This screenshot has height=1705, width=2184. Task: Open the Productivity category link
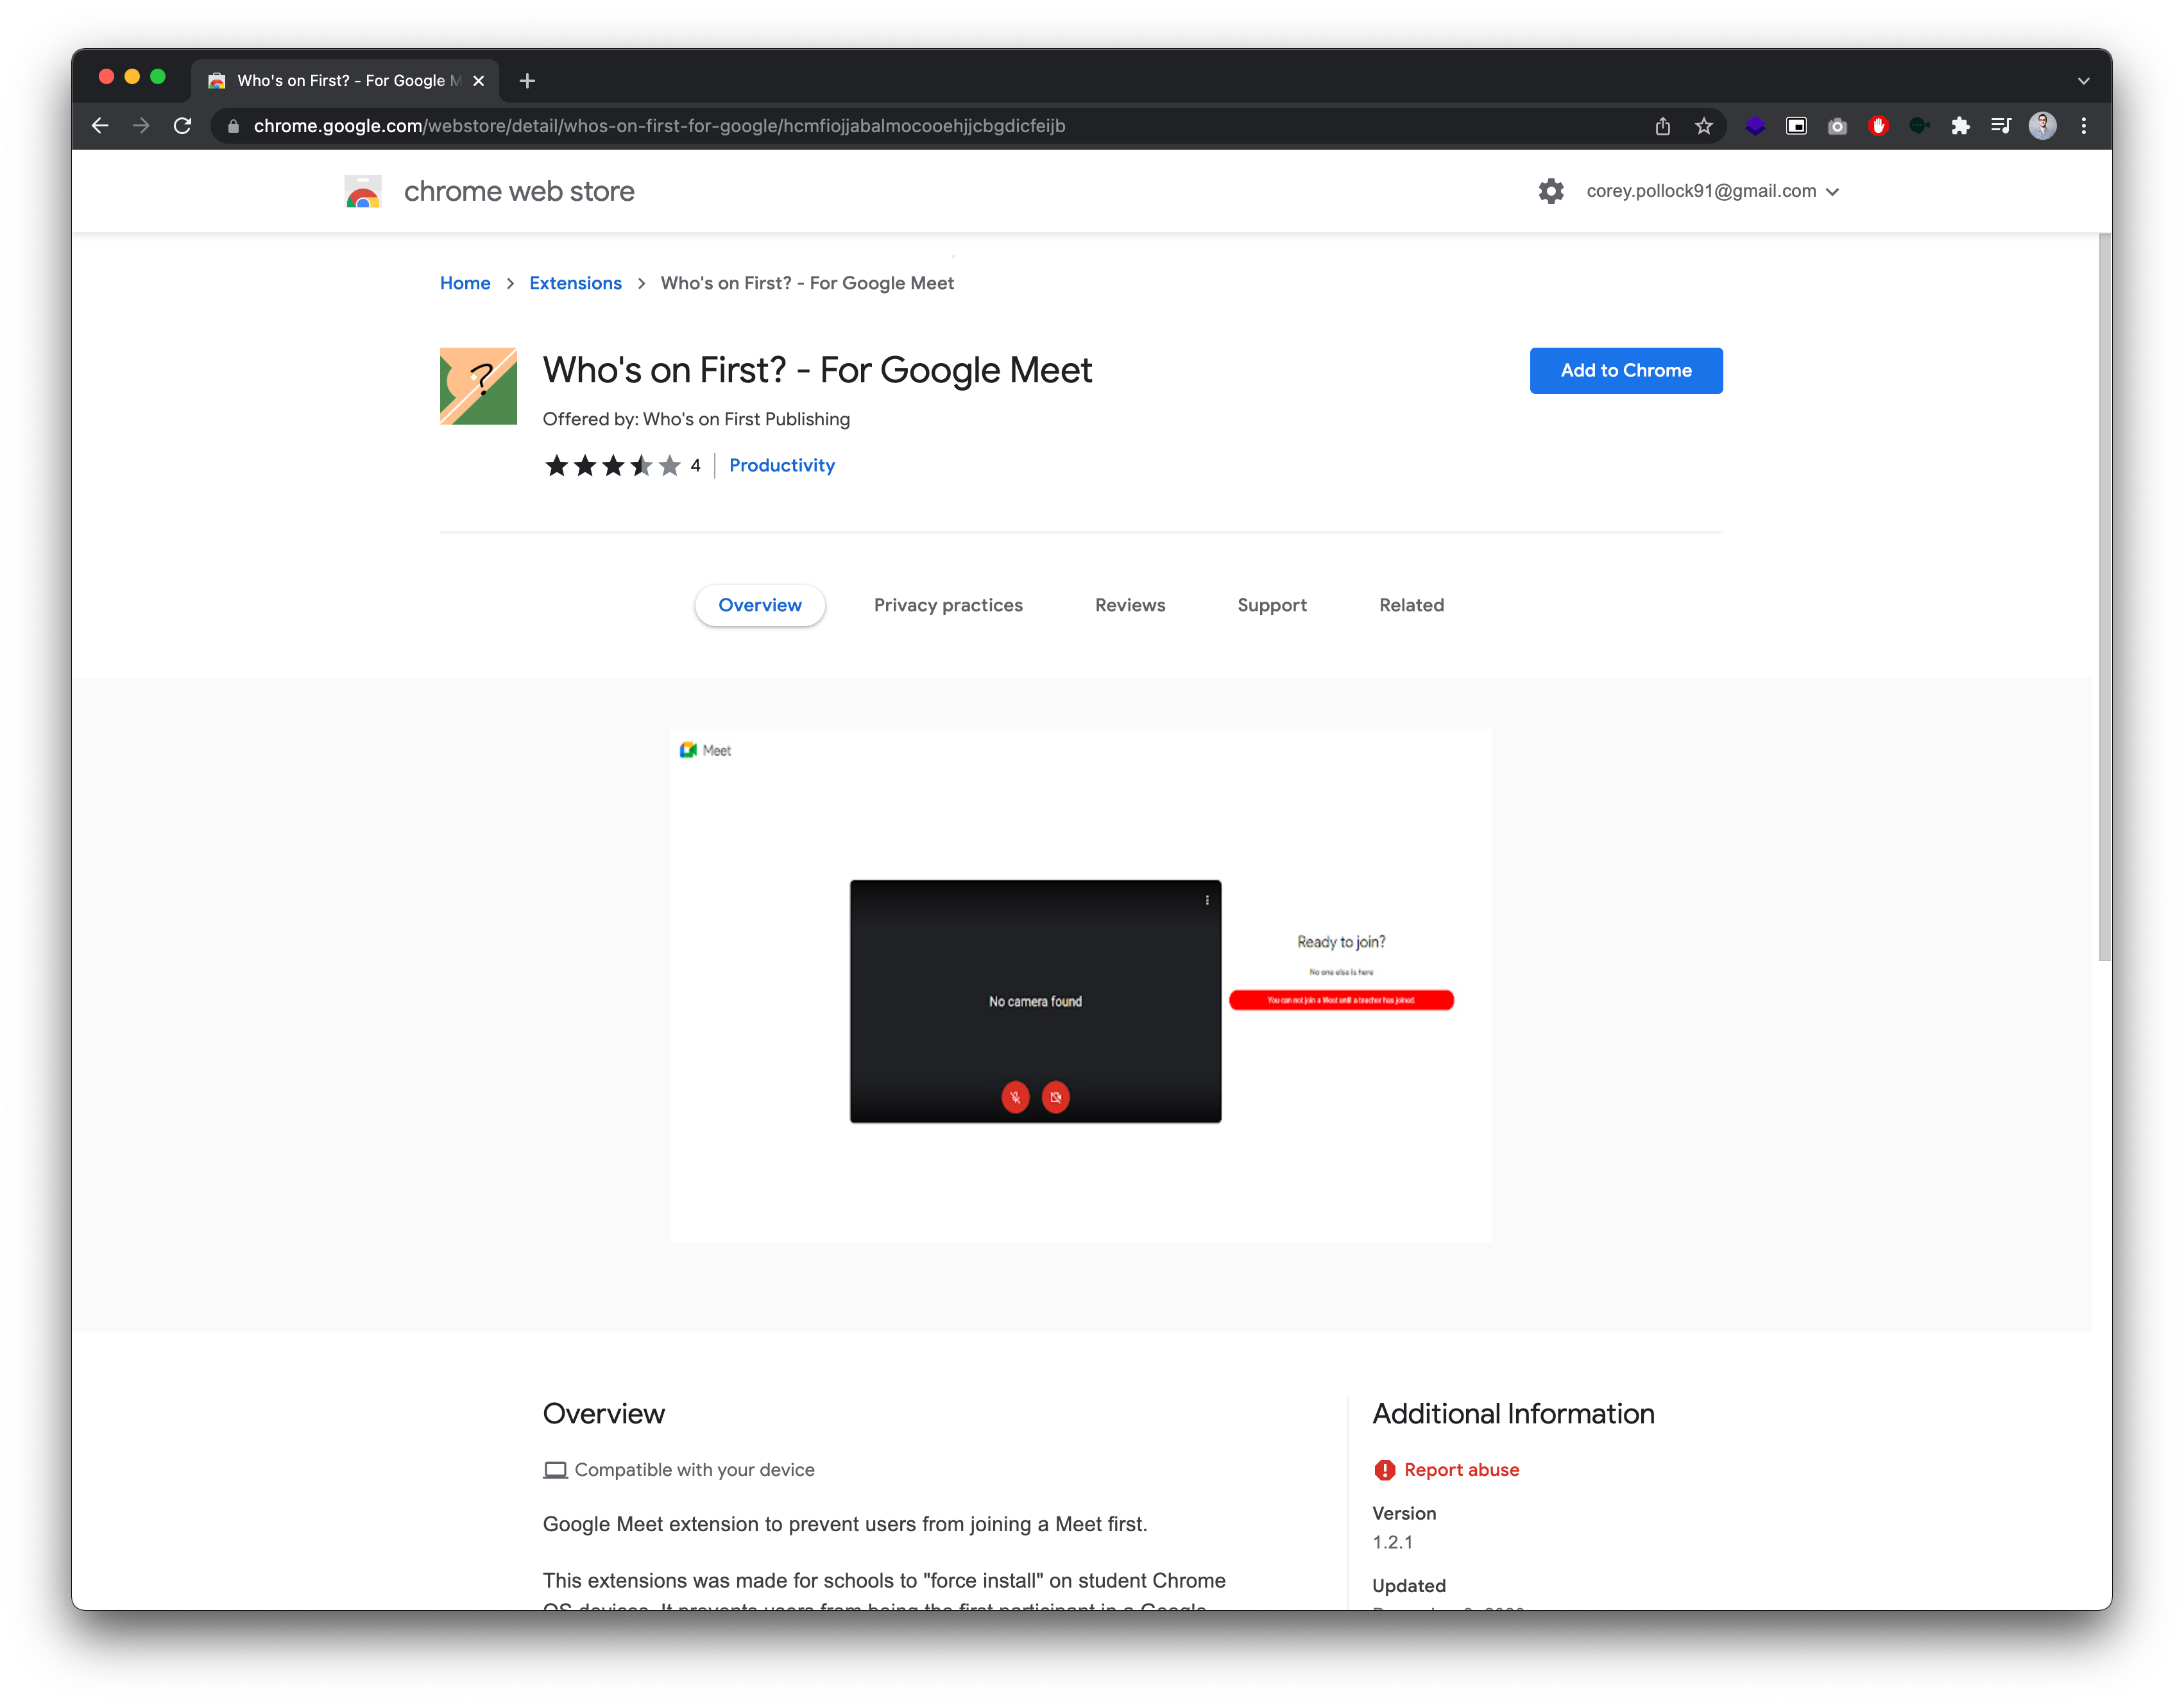[x=782, y=465]
